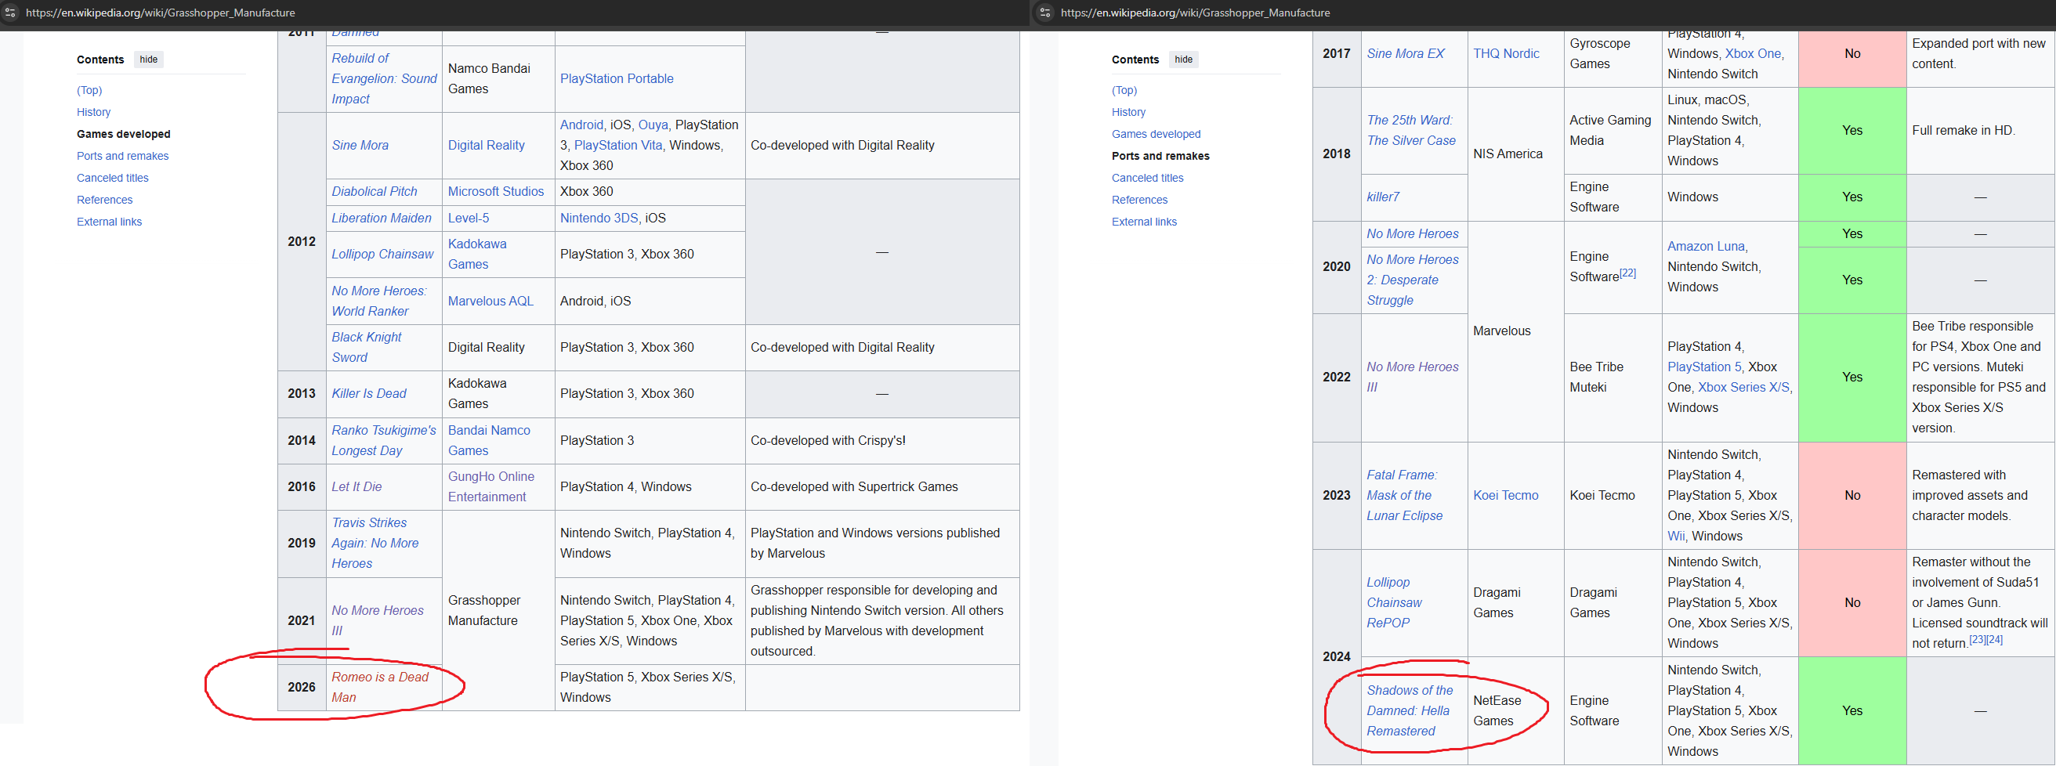Screen dimensions: 2056x766
Task: Click the right window's URL address field
Action: click(x=1195, y=13)
